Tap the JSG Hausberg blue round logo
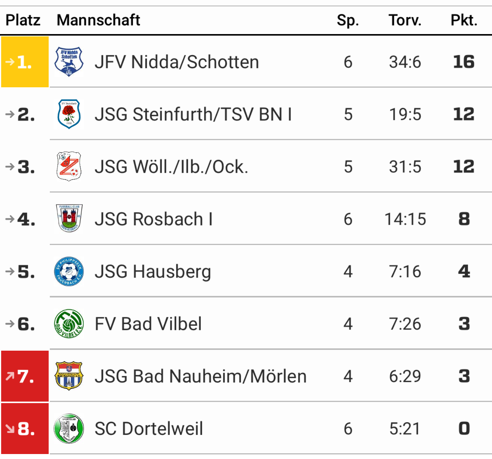The width and height of the screenshot is (492, 459). [x=69, y=271]
